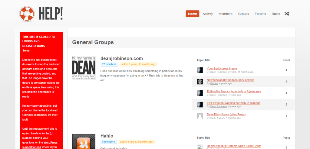Open New funcionality page fluency options topic

click(x=230, y=80)
